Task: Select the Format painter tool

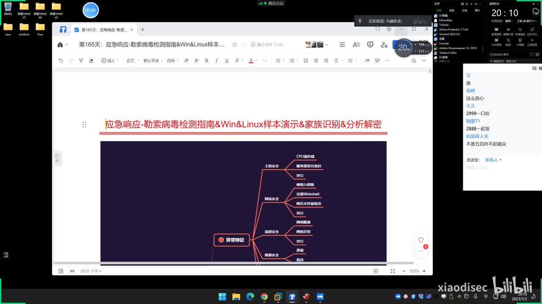Action: click(81, 61)
